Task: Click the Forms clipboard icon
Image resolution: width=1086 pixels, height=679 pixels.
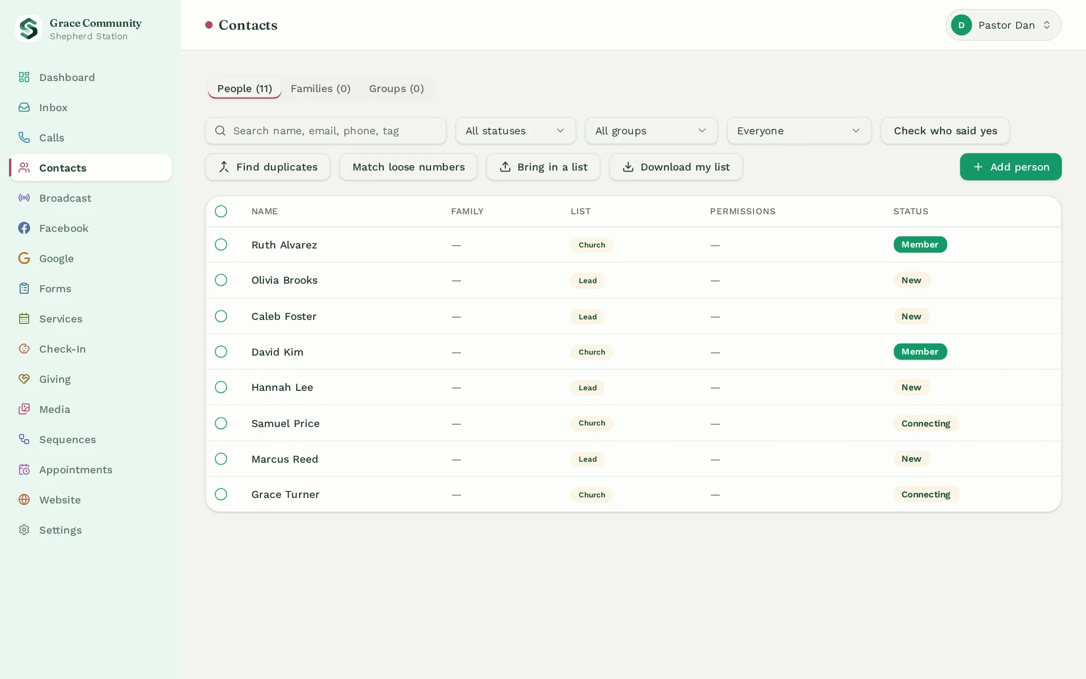Action: 24,288
